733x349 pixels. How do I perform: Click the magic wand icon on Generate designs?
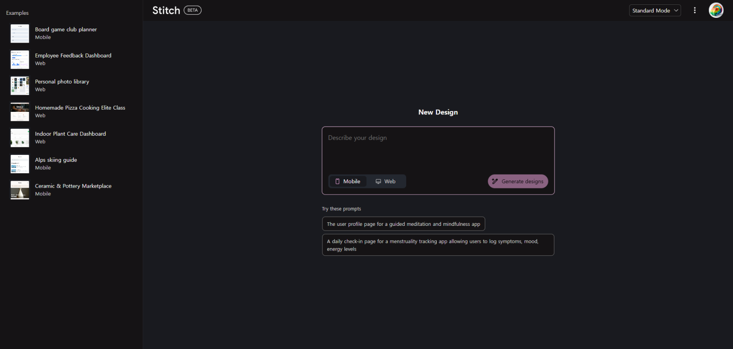(495, 181)
